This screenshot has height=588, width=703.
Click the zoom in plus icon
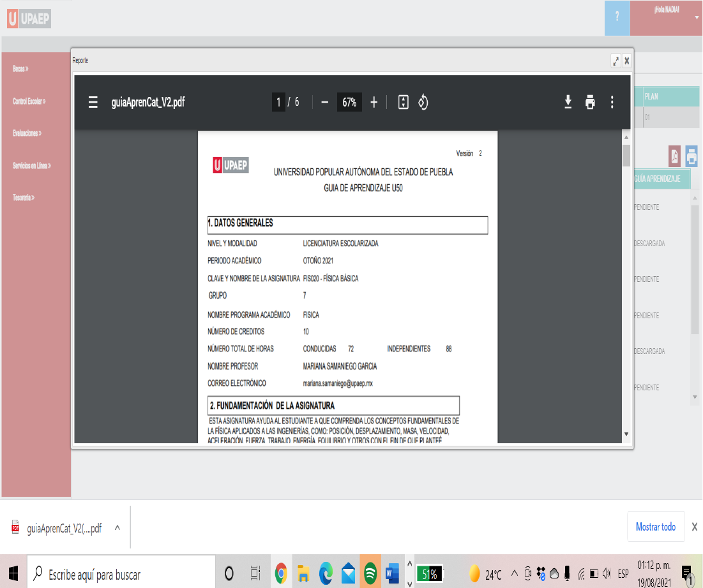(x=374, y=102)
